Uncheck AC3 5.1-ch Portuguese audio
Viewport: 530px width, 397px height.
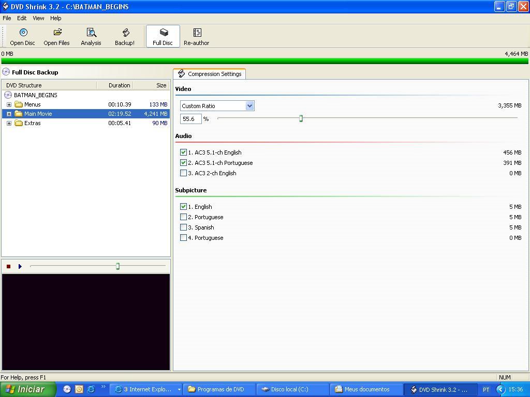183,163
